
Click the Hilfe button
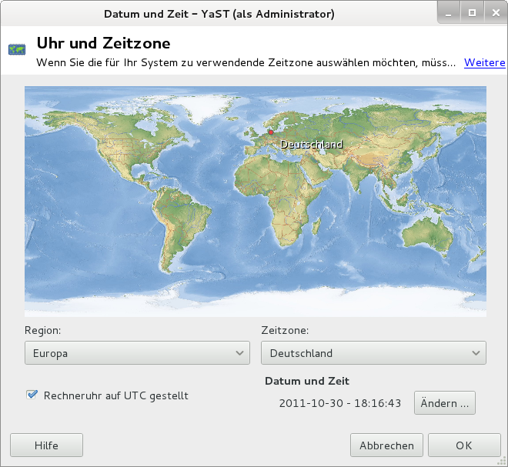click(46, 445)
